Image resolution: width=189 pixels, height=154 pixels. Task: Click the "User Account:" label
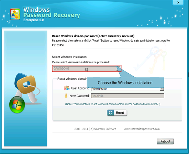coord(80,88)
